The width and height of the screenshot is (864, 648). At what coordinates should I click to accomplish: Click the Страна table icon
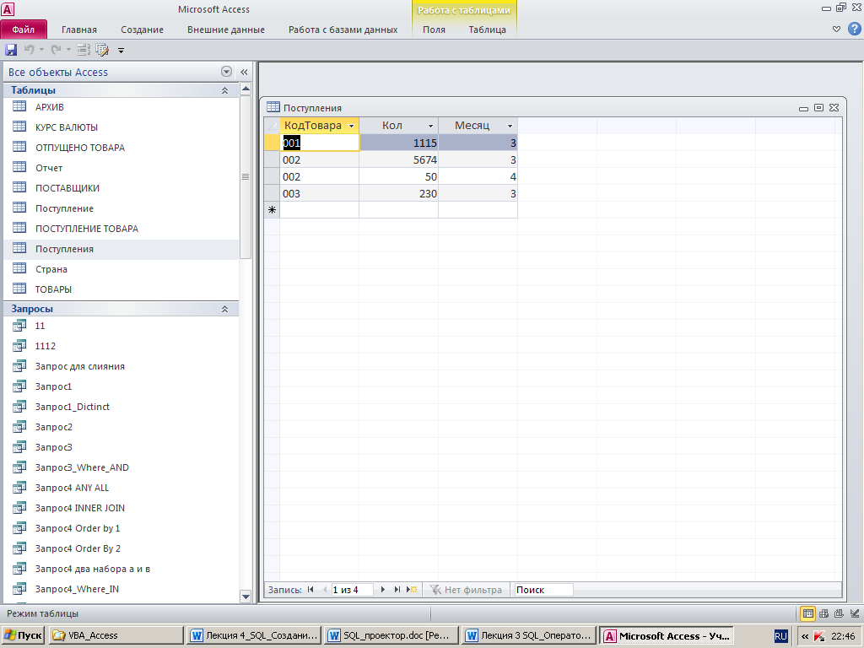(x=19, y=268)
